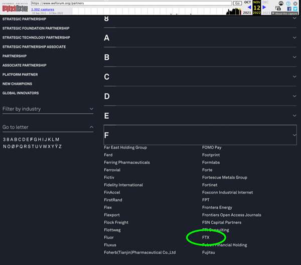Choose New Champions category
Image resolution: width=301 pixels, height=265 pixels.
pyautogui.click(x=17, y=84)
